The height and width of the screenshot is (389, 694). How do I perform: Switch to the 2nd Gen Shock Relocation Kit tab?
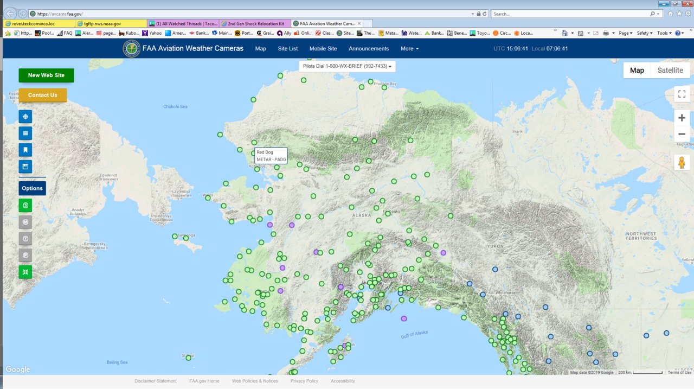click(x=255, y=24)
